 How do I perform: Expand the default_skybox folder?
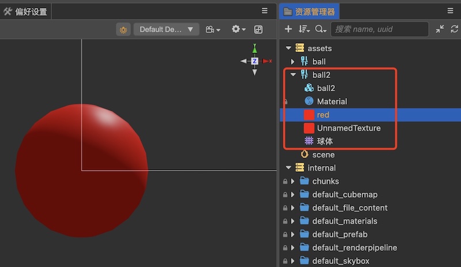[x=293, y=261]
